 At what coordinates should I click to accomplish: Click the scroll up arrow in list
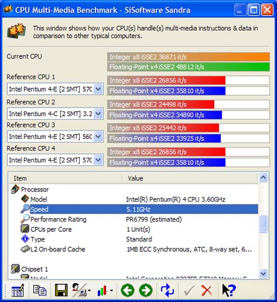263,178
